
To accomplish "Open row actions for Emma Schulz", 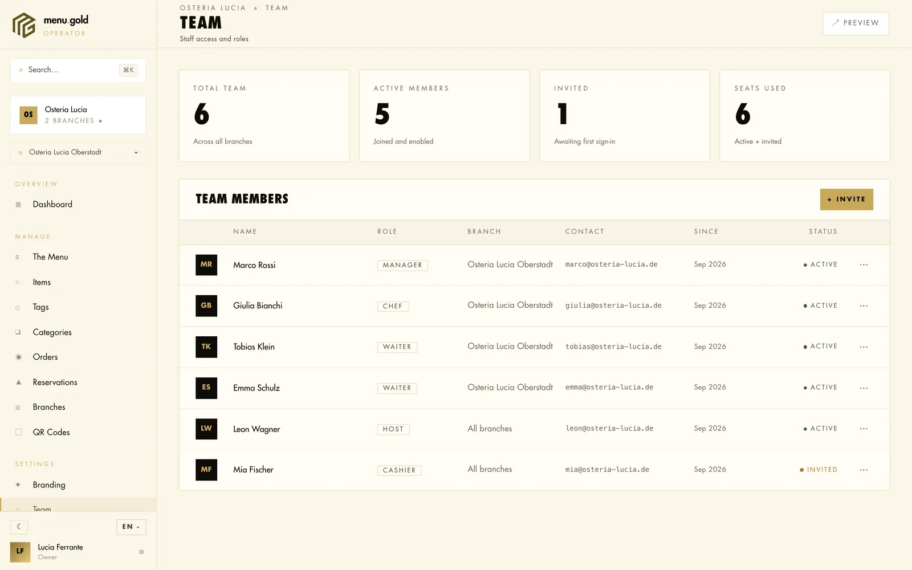I will pyautogui.click(x=864, y=388).
